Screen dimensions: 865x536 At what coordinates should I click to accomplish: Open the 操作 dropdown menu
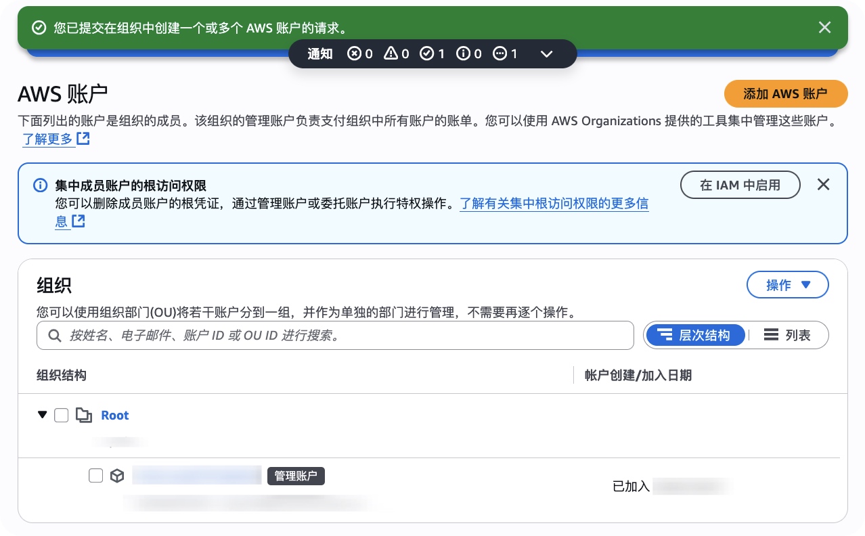pos(788,285)
